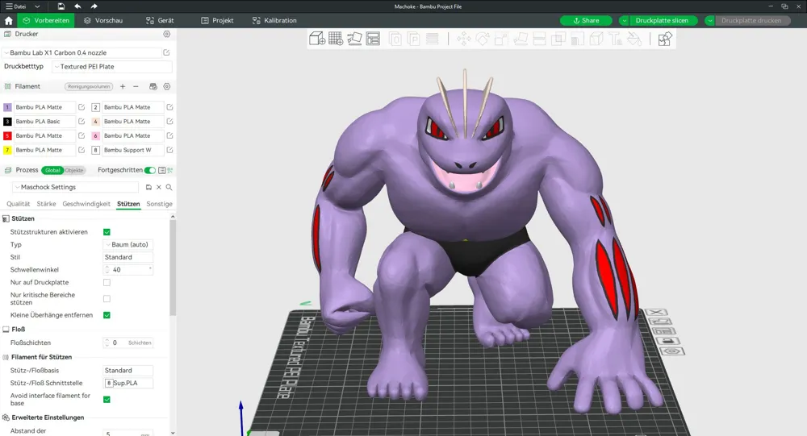Screen dimensions: 807x436
Task: Open the Maschock Settings preset dropdown
Action: [75, 187]
